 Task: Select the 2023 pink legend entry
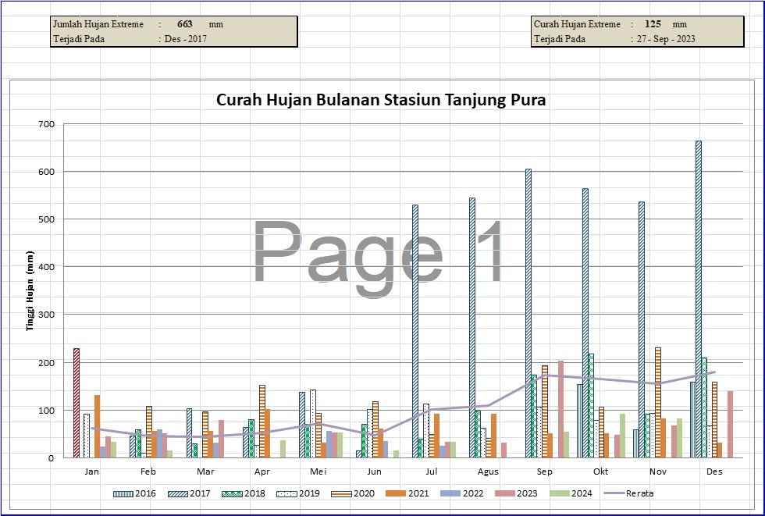[x=521, y=493]
